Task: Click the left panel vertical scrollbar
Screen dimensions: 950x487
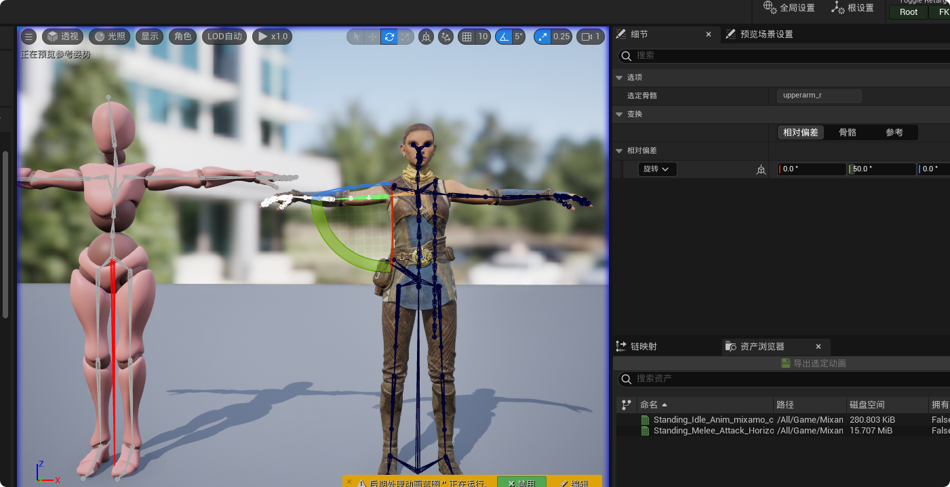Action: (5, 234)
